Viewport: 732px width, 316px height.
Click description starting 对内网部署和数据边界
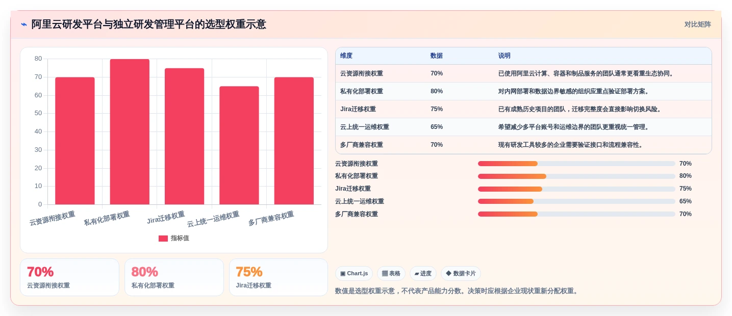(x=575, y=91)
